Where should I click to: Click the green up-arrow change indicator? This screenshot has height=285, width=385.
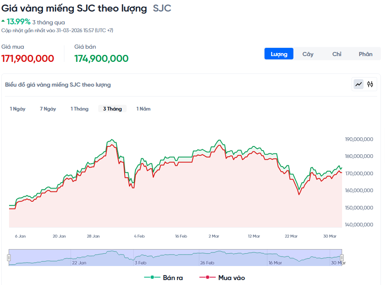point(3,21)
